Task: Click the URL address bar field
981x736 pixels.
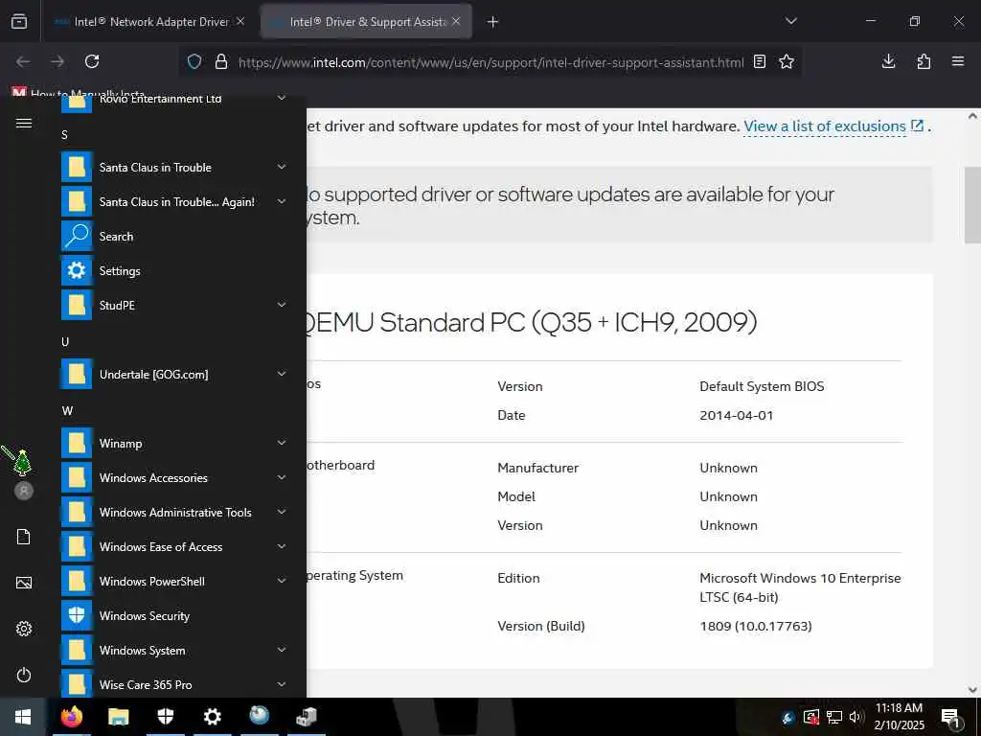Action: click(x=490, y=62)
